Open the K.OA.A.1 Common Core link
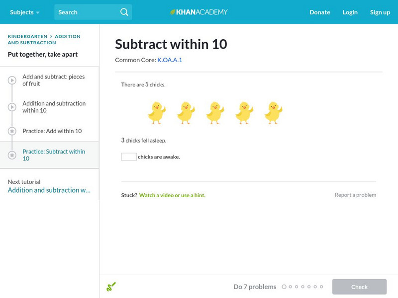Image resolution: width=398 pixels, height=298 pixels. (x=170, y=60)
